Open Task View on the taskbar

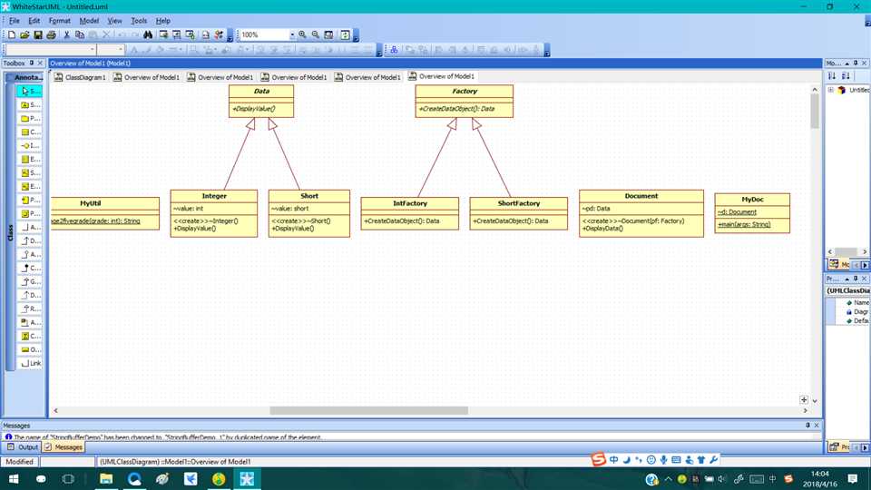(68, 478)
